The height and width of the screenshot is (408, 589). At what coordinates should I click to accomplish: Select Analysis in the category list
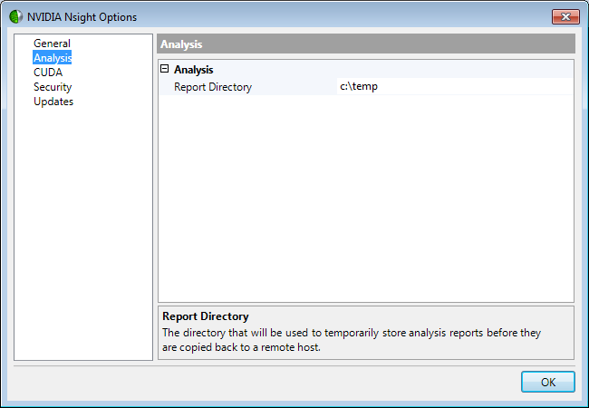click(x=53, y=58)
